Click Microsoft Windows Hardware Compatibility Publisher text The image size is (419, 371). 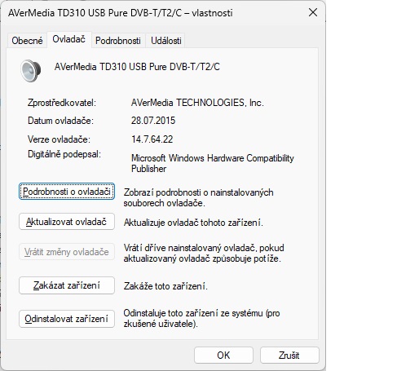tap(213, 163)
